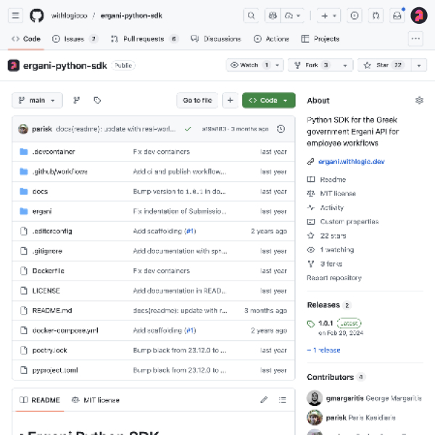This screenshot has height=435, width=435.
Task: Open the withlogicco owner link
Action: [x=69, y=15]
